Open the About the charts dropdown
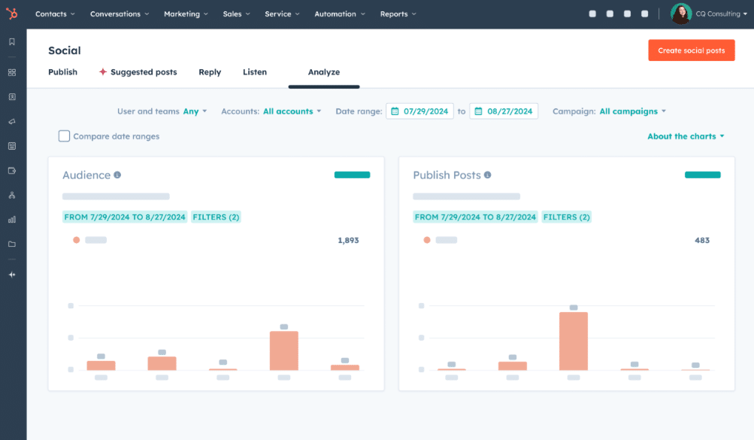 (686, 136)
